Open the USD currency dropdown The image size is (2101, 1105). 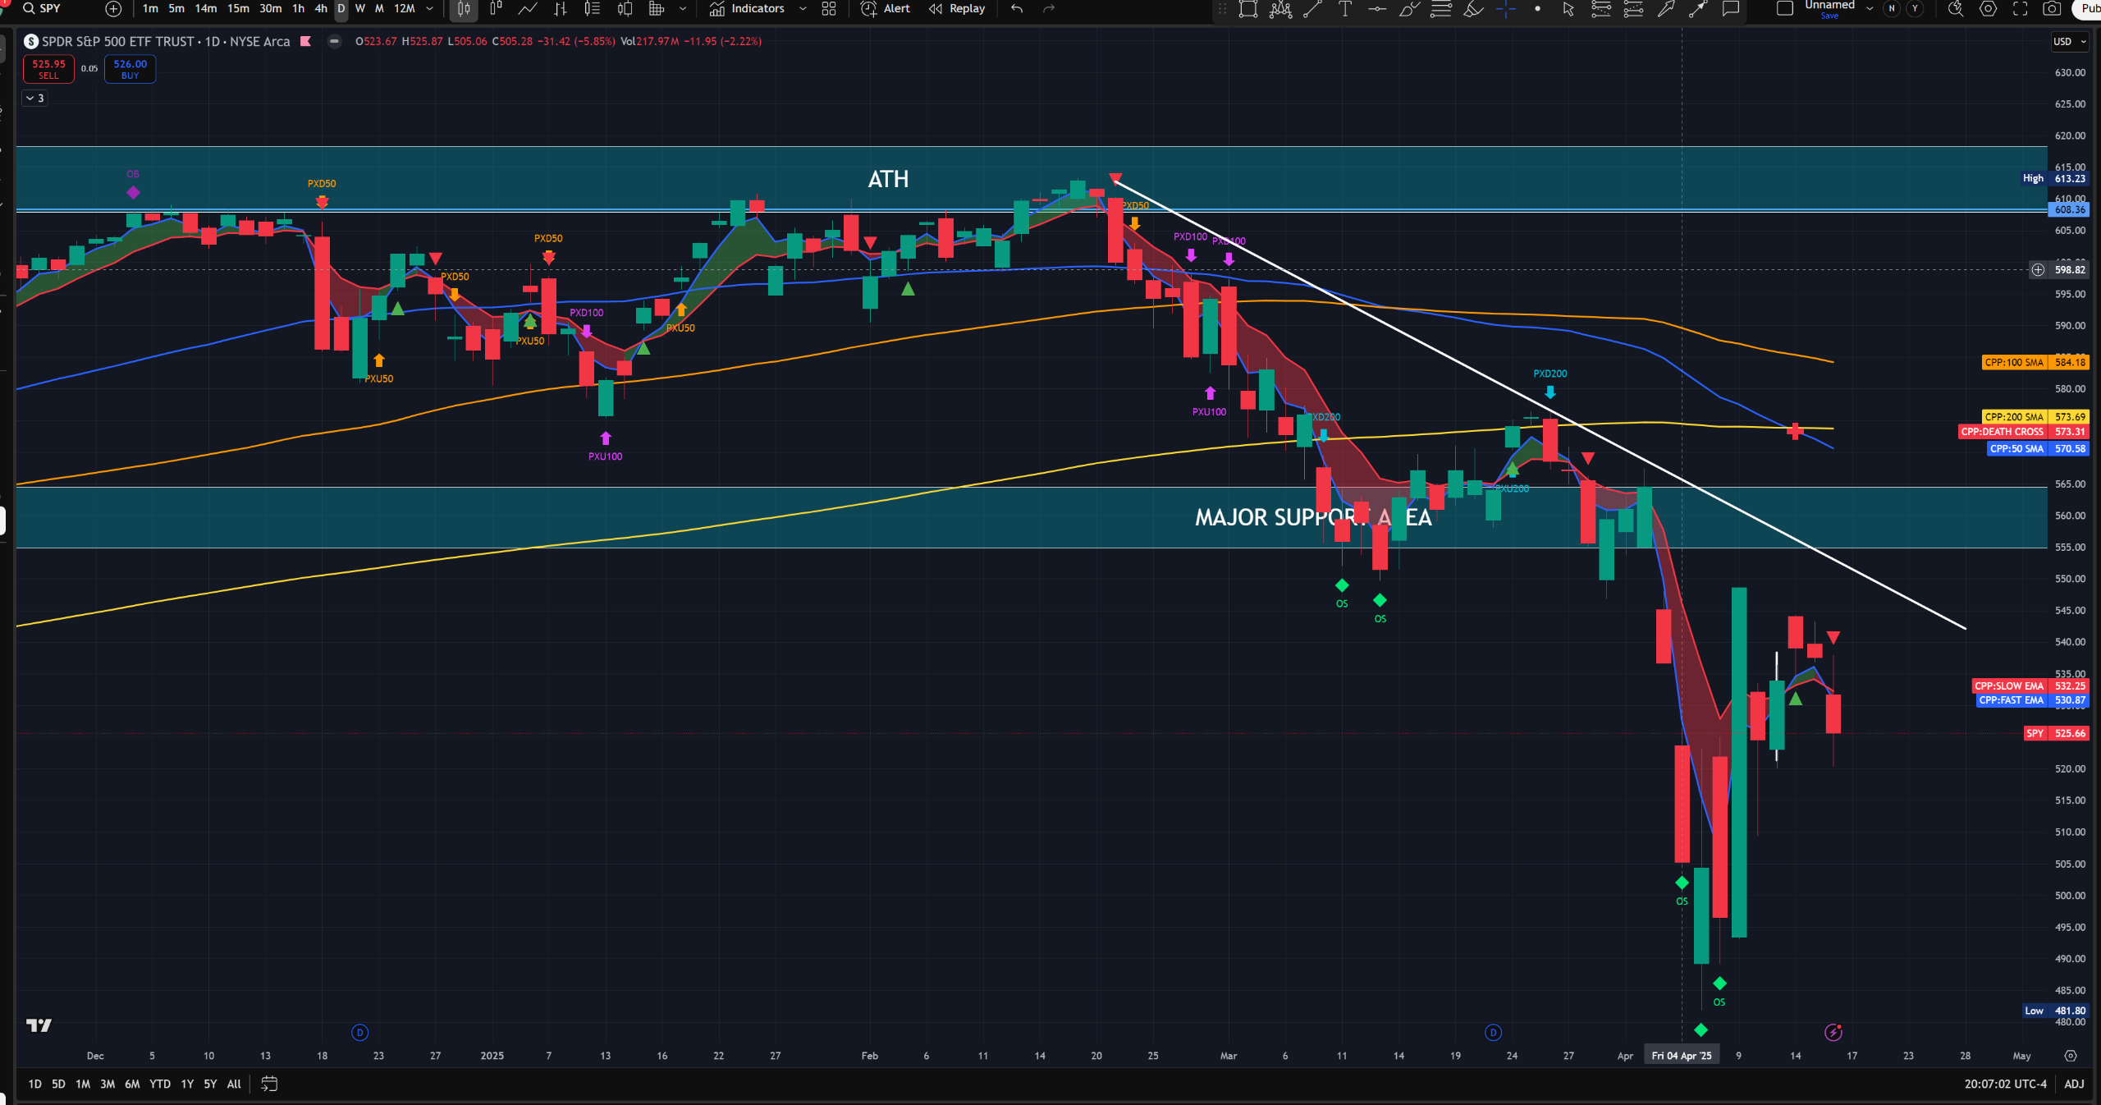[2069, 42]
